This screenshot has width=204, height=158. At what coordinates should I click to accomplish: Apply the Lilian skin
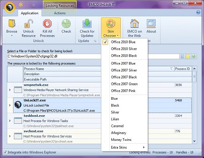[x=124, y=119]
